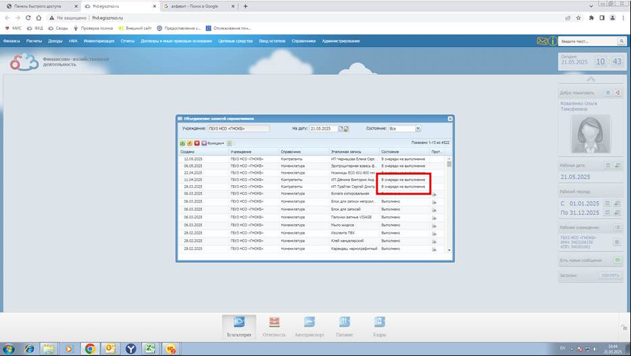Open the Отчеты menu
The height and width of the screenshot is (356, 631).
point(128,41)
